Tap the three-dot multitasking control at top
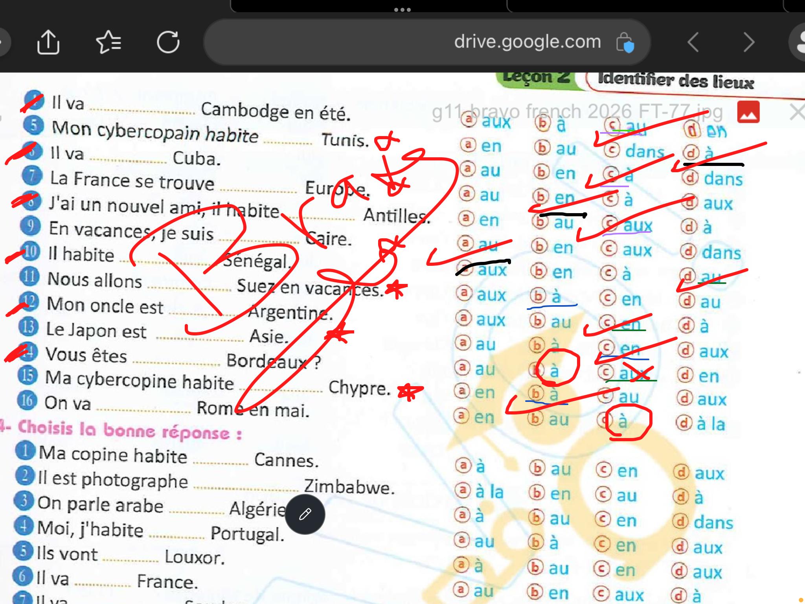The image size is (805, 604). (402, 9)
